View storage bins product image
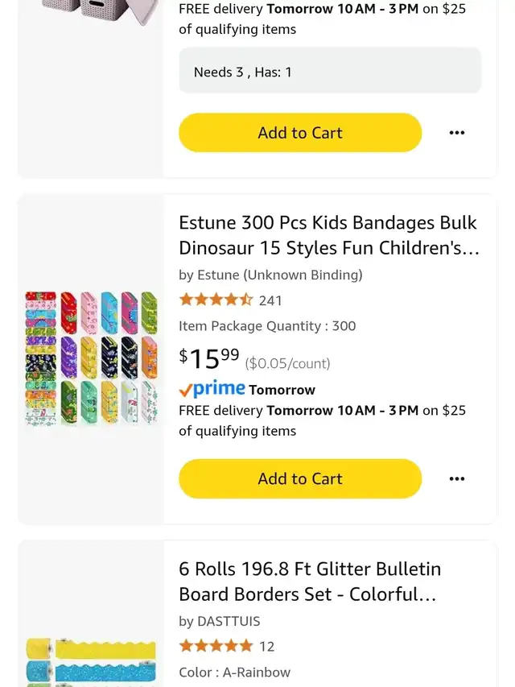This screenshot has height=687, width=515. [101, 12]
